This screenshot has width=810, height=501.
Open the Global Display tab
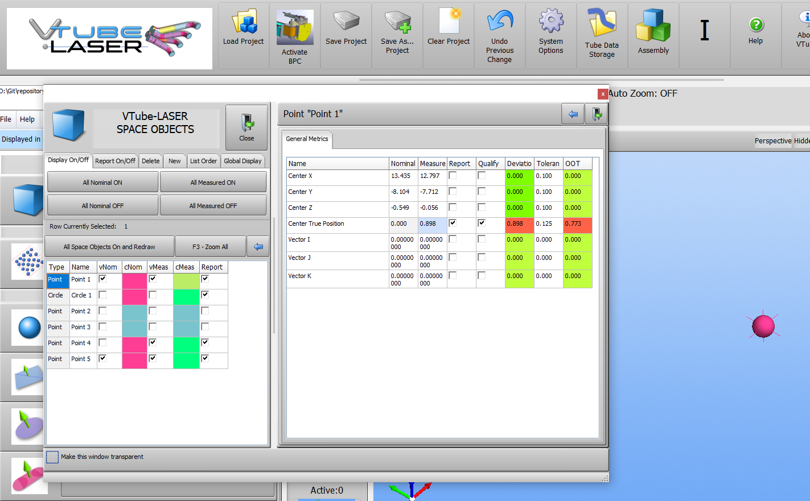[242, 161]
